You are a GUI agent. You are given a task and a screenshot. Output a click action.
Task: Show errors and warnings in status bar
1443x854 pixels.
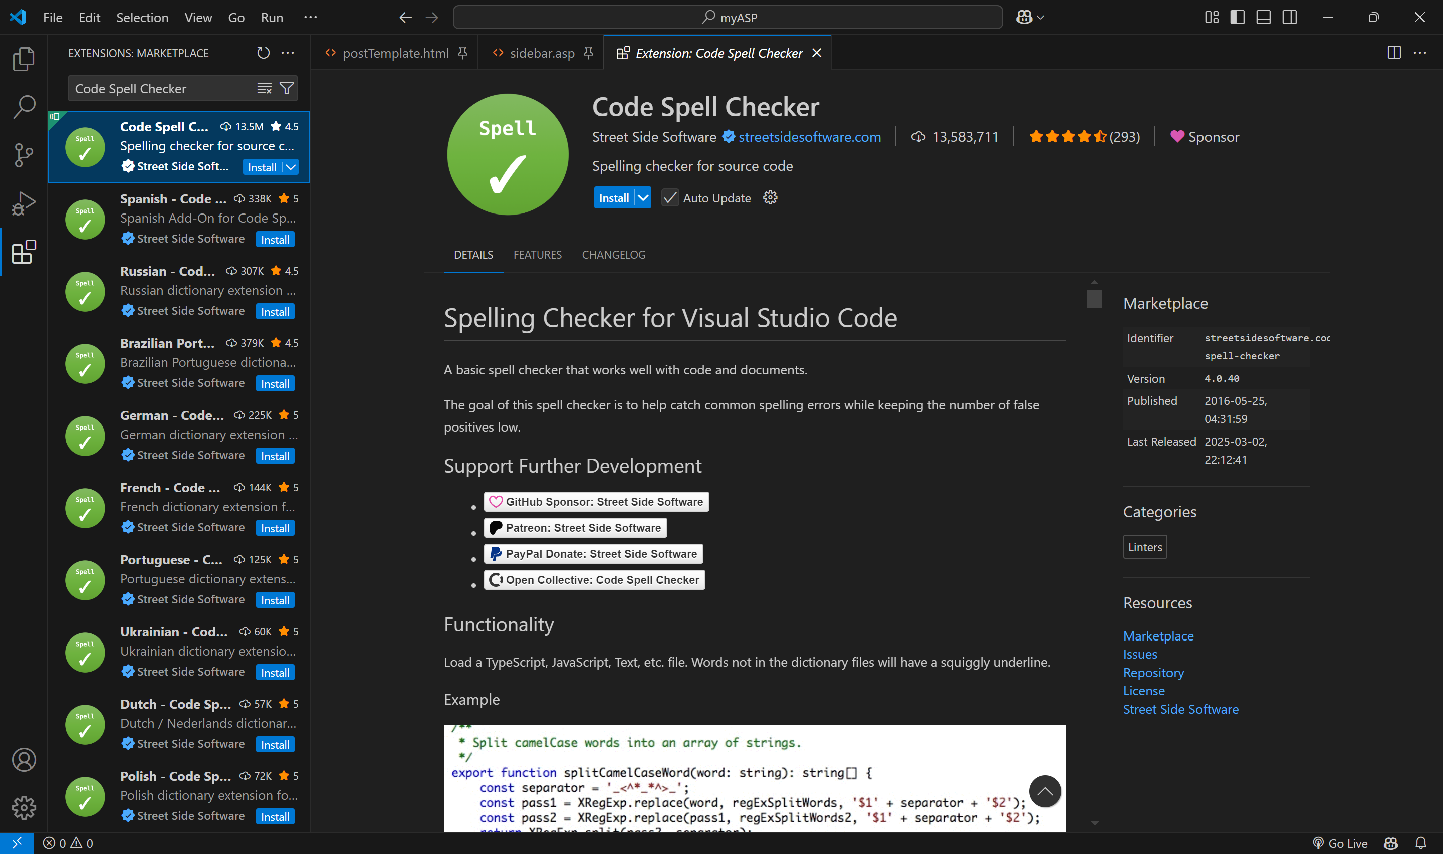coord(68,843)
